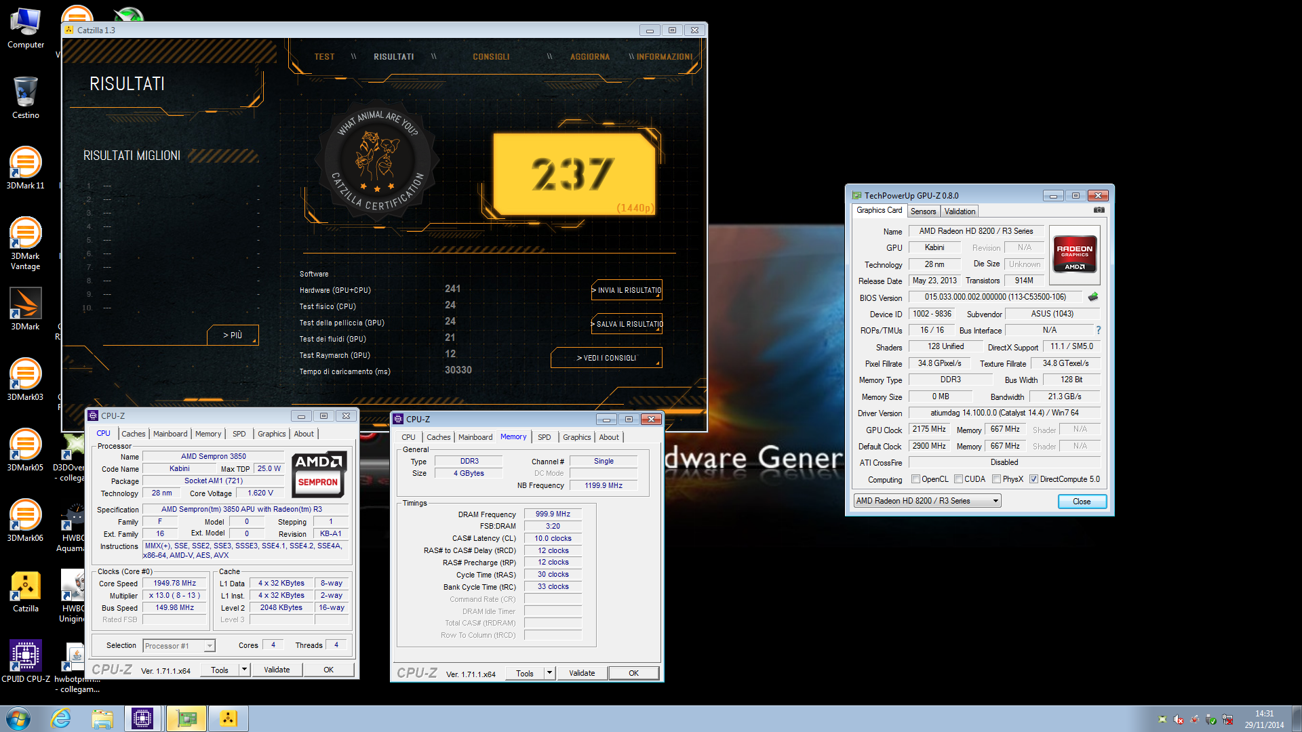The height and width of the screenshot is (732, 1302).
Task: Toggle the PhysX checkbox in GPU-Z
Action: pos(996,479)
